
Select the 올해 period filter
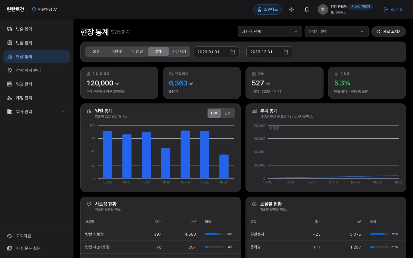158,52
